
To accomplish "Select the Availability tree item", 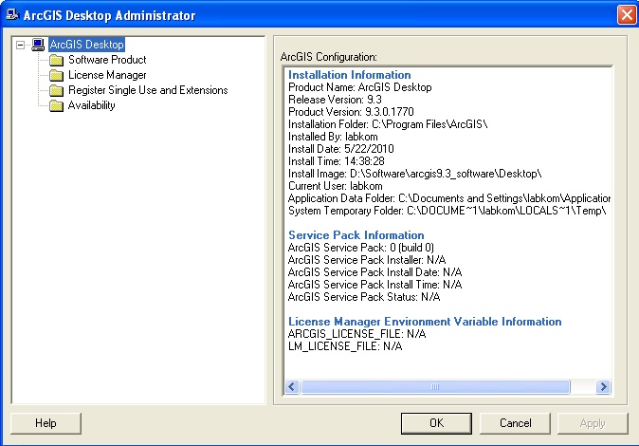I will pyautogui.click(x=91, y=105).
